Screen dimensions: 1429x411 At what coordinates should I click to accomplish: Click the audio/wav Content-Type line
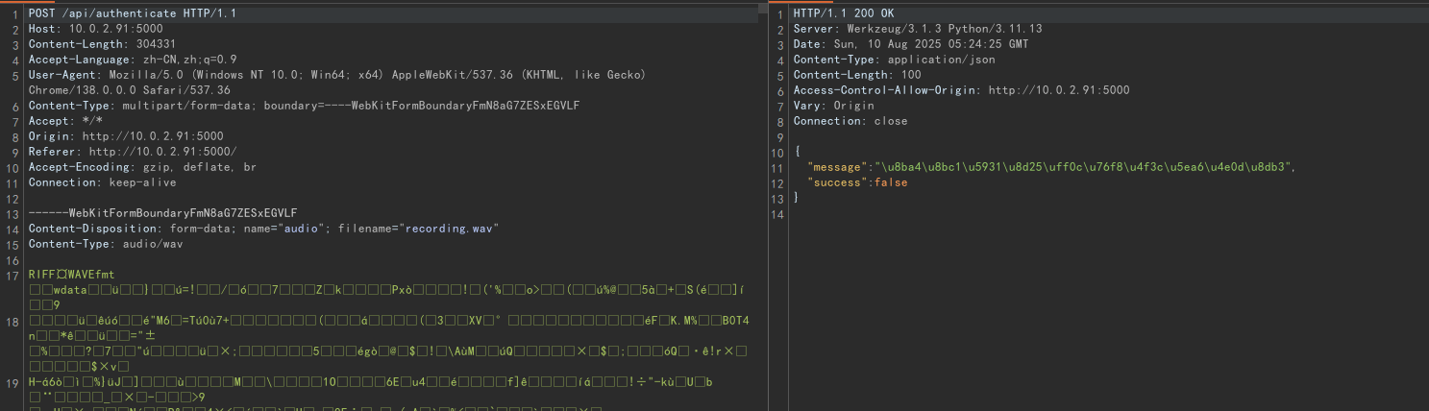coord(105,244)
